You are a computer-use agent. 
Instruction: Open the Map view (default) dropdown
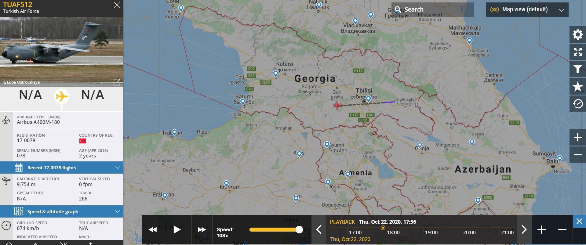pos(527,9)
